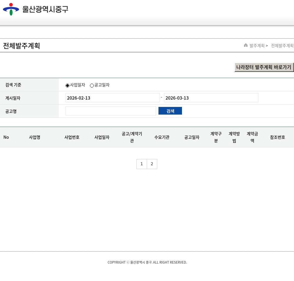Image resolution: width=294 pixels, height=281 pixels.
Task: Click the start date field 2026-02-13
Action: (113, 98)
